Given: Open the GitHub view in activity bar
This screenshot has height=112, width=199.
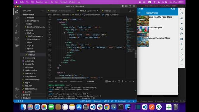Looking at the screenshot, I should click(17, 45).
